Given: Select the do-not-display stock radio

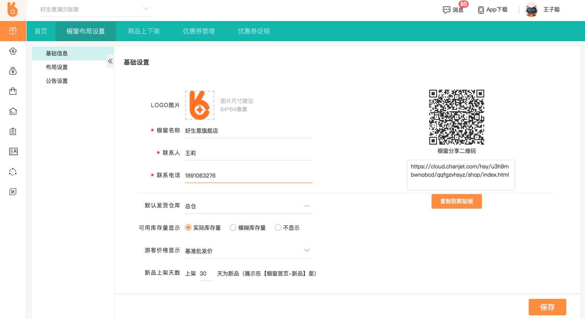Looking at the screenshot, I should [x=278, y=228].
